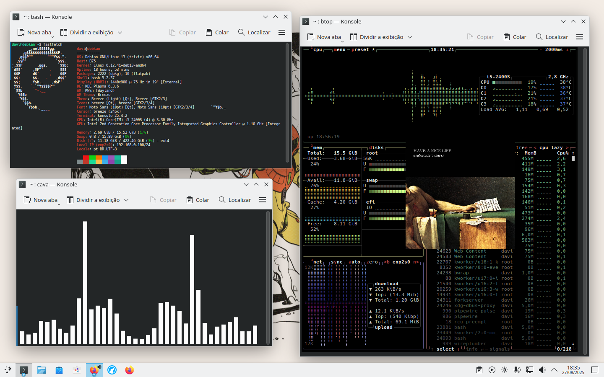Open Firefox from the taskbar
Image resolution: width=604 pixels, height=377 pixels.
pos(130,370)
